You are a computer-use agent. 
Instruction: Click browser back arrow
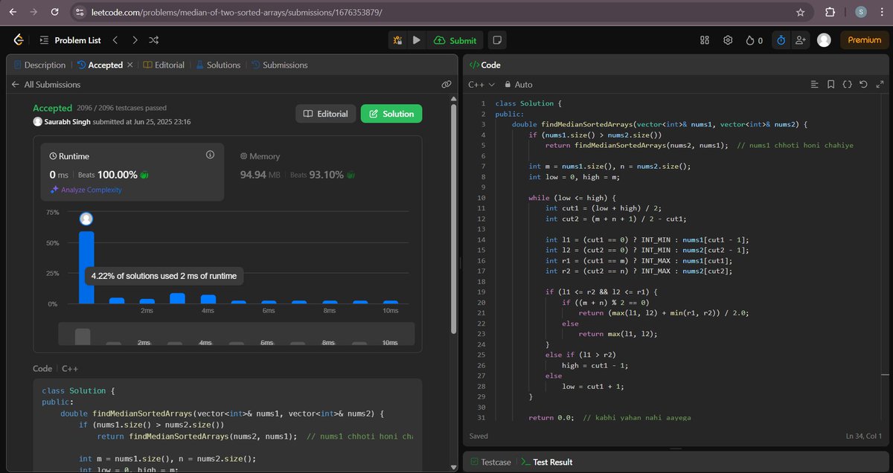coord(12,13)
